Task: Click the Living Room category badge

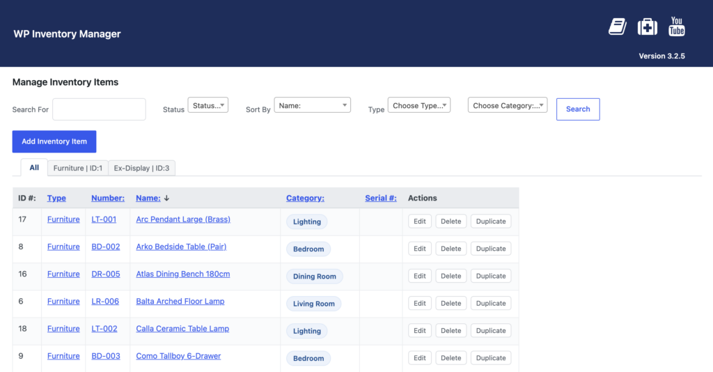Action: (x=314, y=303)
